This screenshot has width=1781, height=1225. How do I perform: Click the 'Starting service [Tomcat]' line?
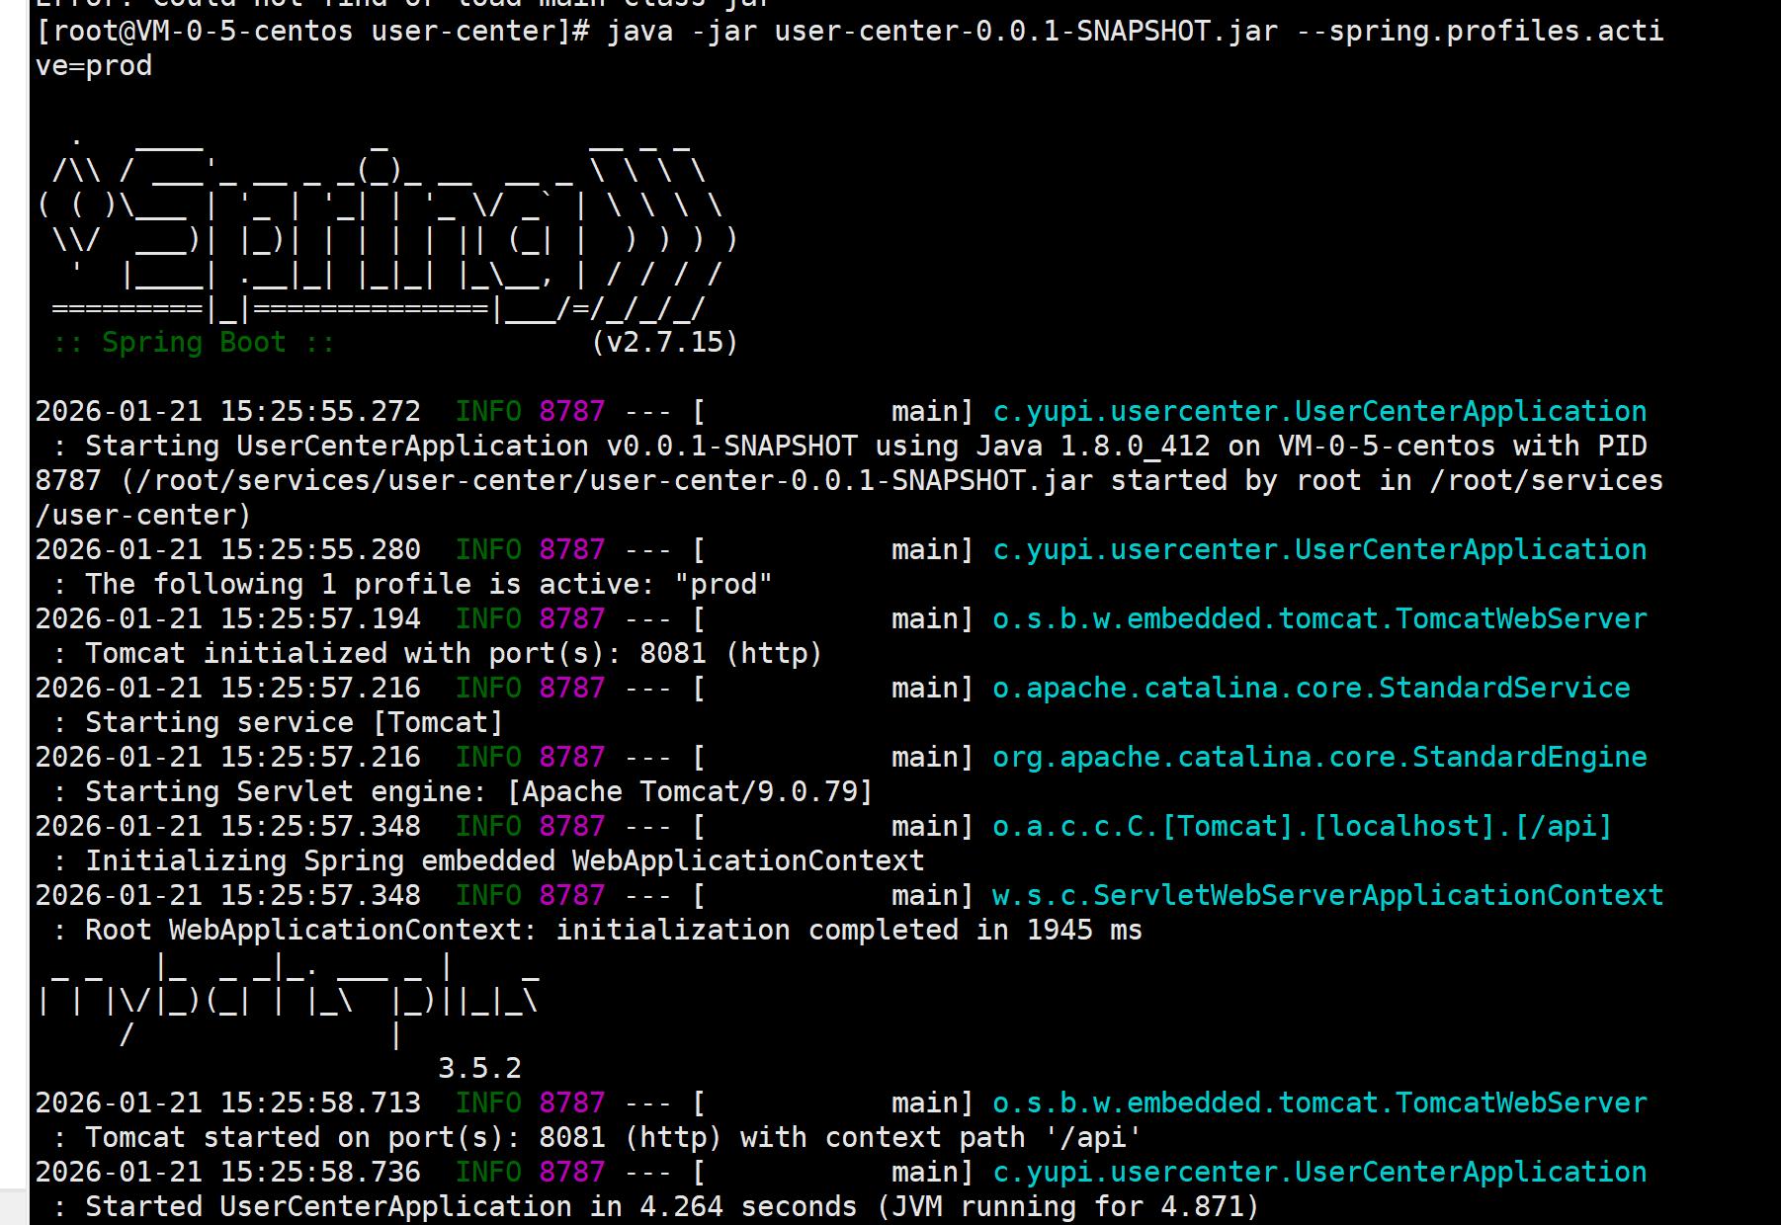pyautogui.click(x=295, y=722)
